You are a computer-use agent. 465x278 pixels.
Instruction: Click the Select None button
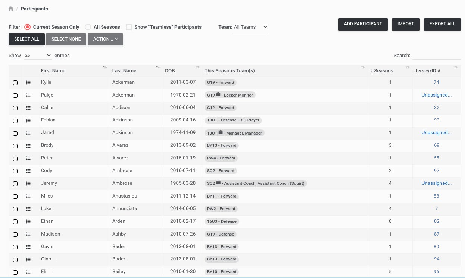pos(66,39)
